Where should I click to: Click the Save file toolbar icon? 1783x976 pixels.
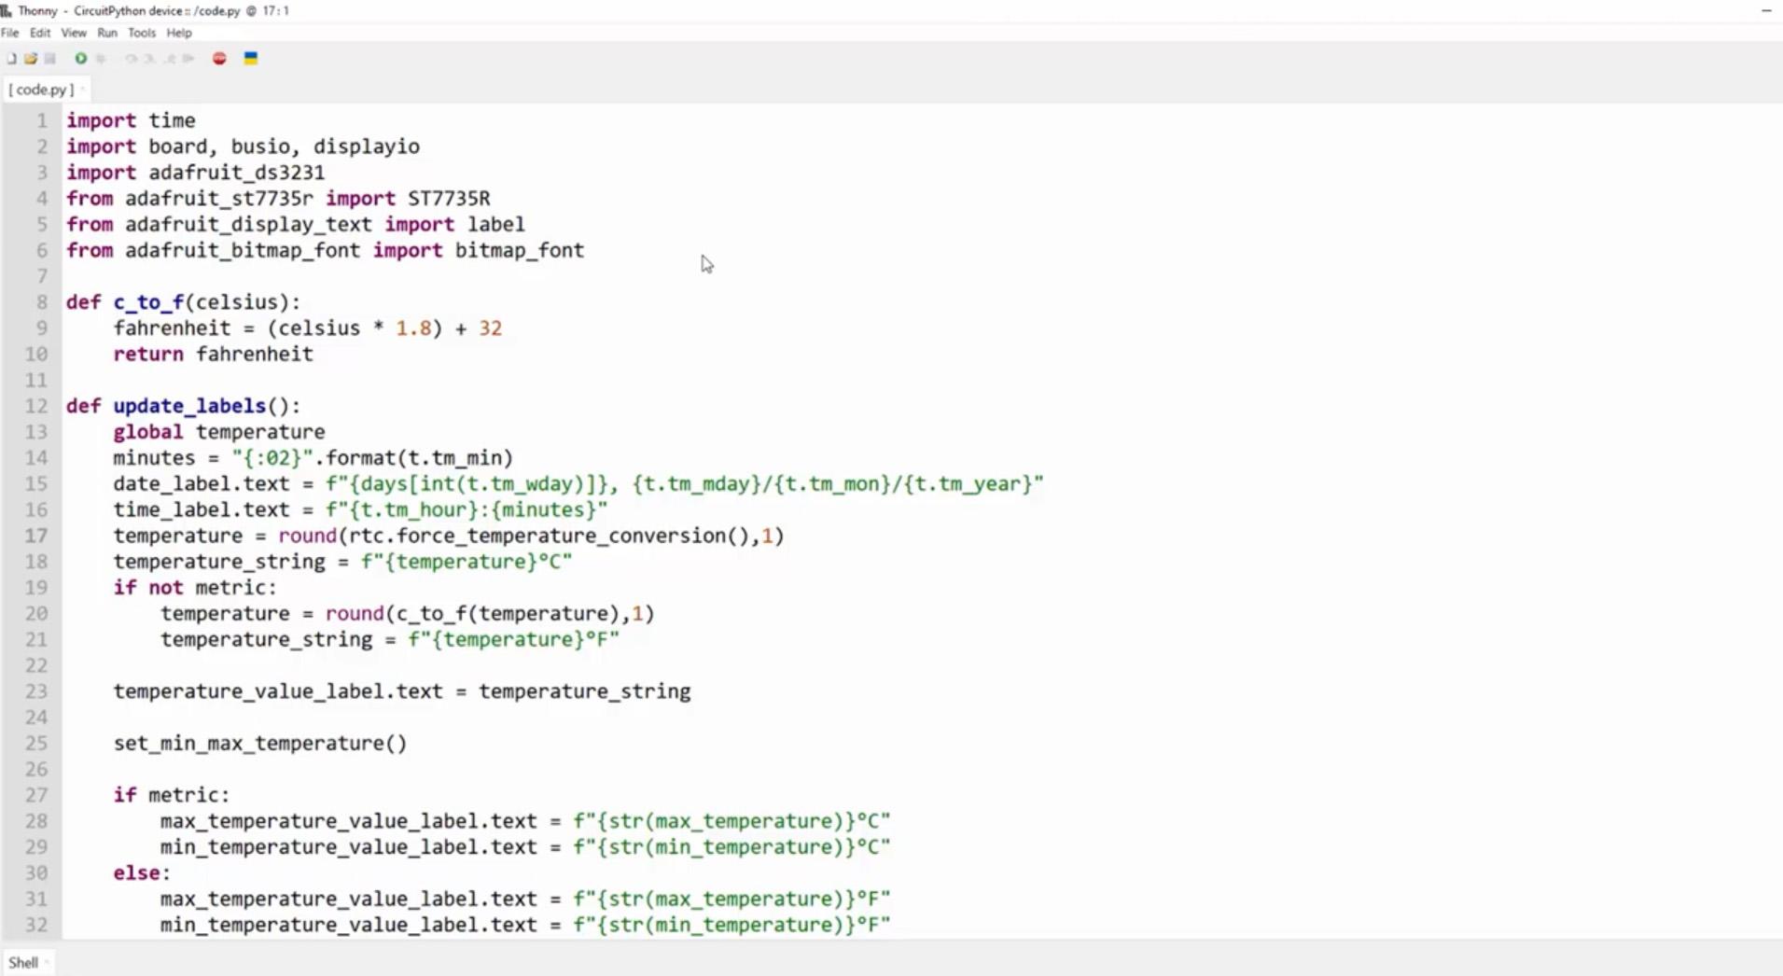point(50,59)
